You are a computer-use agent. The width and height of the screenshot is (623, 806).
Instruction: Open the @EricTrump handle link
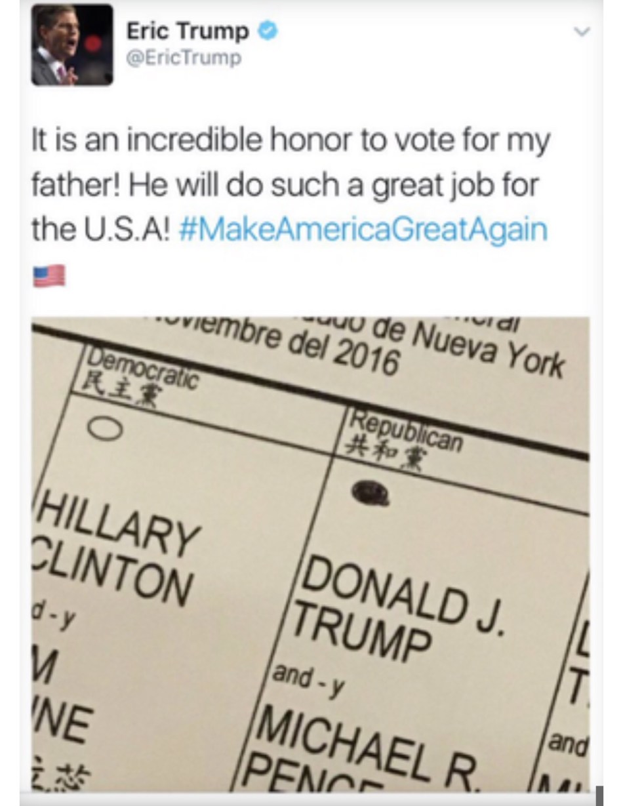(184, 58)
